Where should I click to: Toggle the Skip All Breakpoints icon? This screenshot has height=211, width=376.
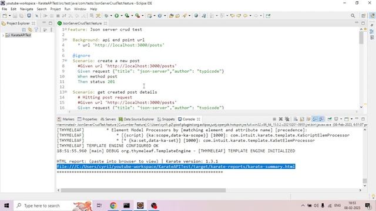[x=36, y=16]
